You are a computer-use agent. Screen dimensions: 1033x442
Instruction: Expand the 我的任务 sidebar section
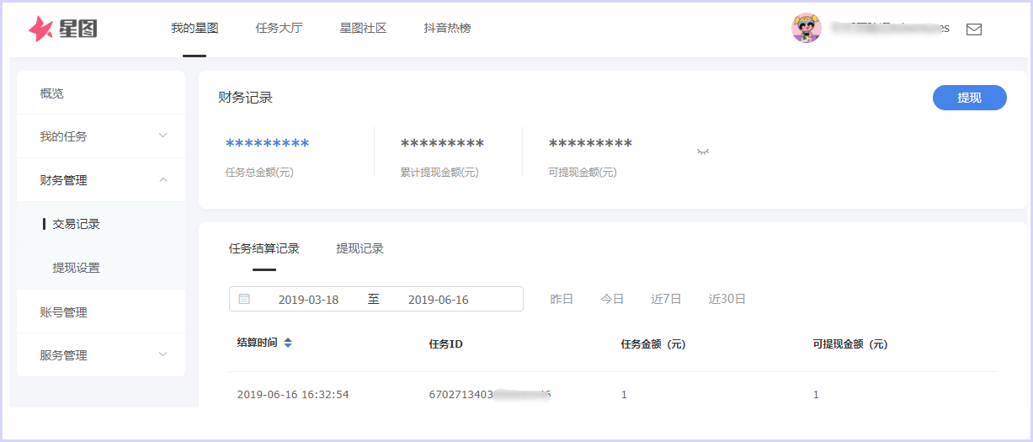pos(162,136)
